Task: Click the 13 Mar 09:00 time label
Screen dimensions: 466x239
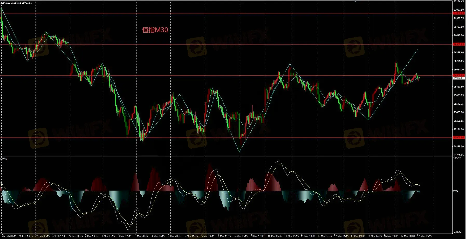Action: (x=358, y=236)
